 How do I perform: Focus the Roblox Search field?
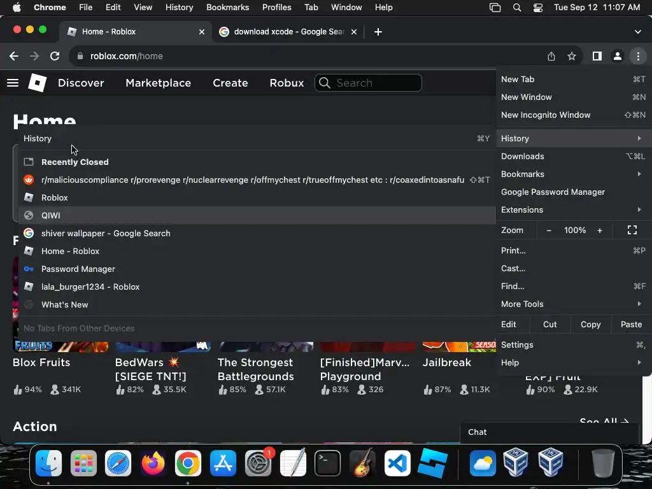point(369,83)
